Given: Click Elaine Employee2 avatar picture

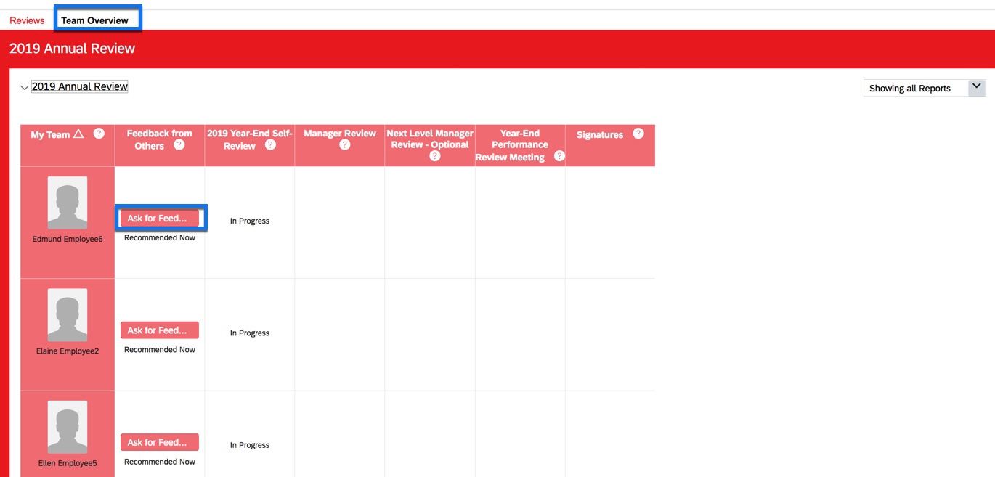Looking at the screenshot, I should (x=68, y=314).
